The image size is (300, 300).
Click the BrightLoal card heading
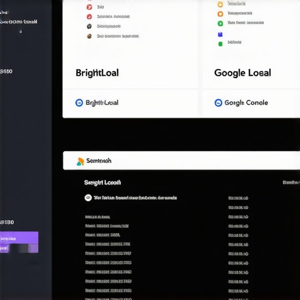click(x=97, y=73)
